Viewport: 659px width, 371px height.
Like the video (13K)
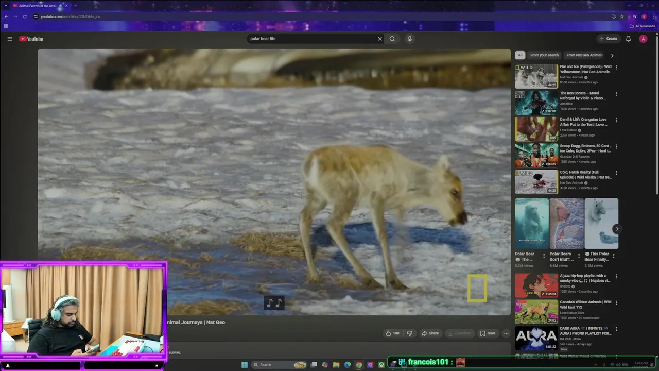point(393,333)
